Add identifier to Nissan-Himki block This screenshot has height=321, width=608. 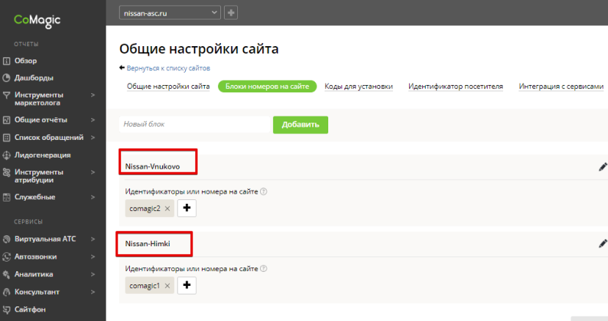(x=187, y=285)
